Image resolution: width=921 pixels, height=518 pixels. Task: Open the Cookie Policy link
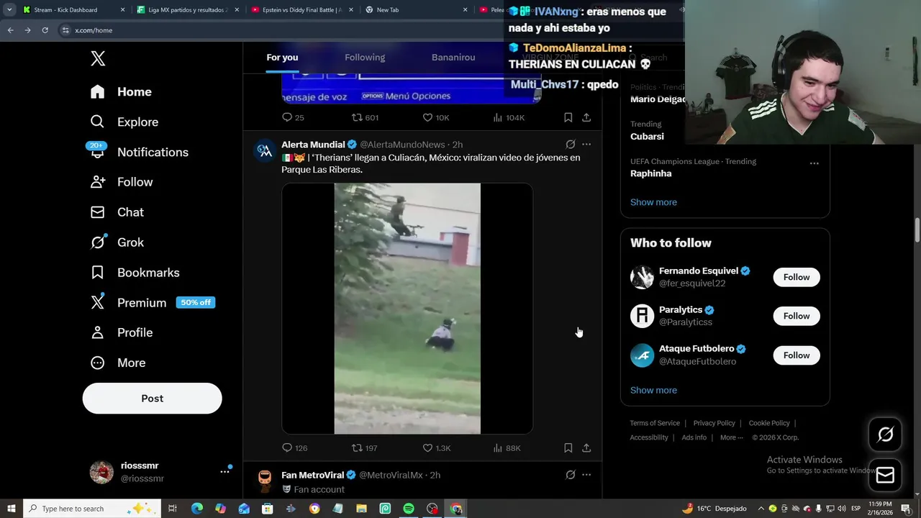(769, 423)
